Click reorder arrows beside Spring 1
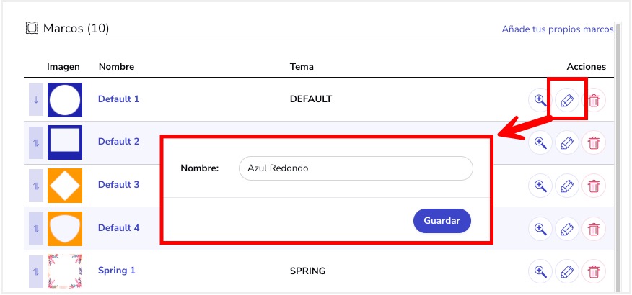The image size is (632, 295). pos(36,271)
